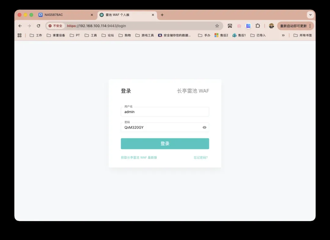
Task: Switch to the NAS5878AC tab
Action: [x=66, y=15]
